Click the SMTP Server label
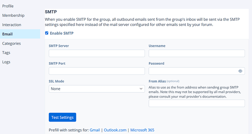Viewport: 252px width, 134px height. pyautogui.click(x=59, y=46)
